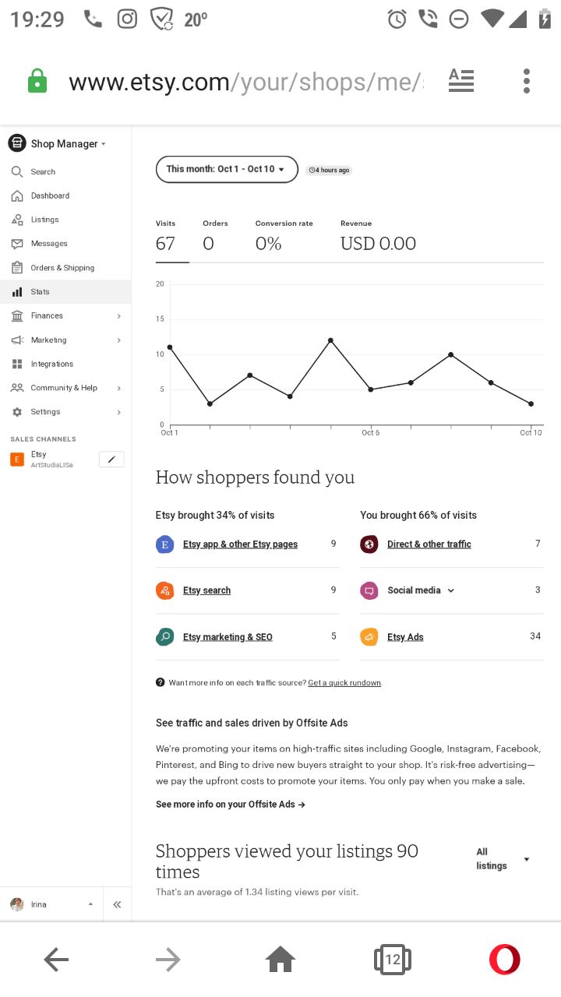This screenshot has width=561, height=997.
Task: Expand the Social media traffic chevron
Action: tap(450, 590)
